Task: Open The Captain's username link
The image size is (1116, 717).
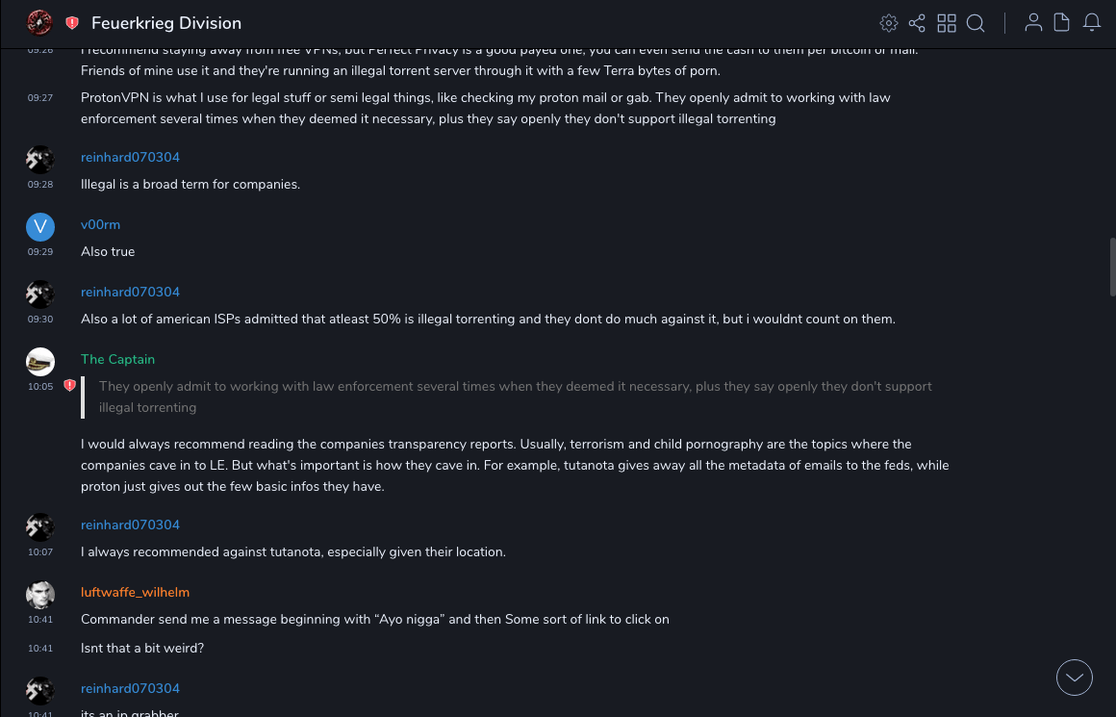Action: tap(117, 359)
